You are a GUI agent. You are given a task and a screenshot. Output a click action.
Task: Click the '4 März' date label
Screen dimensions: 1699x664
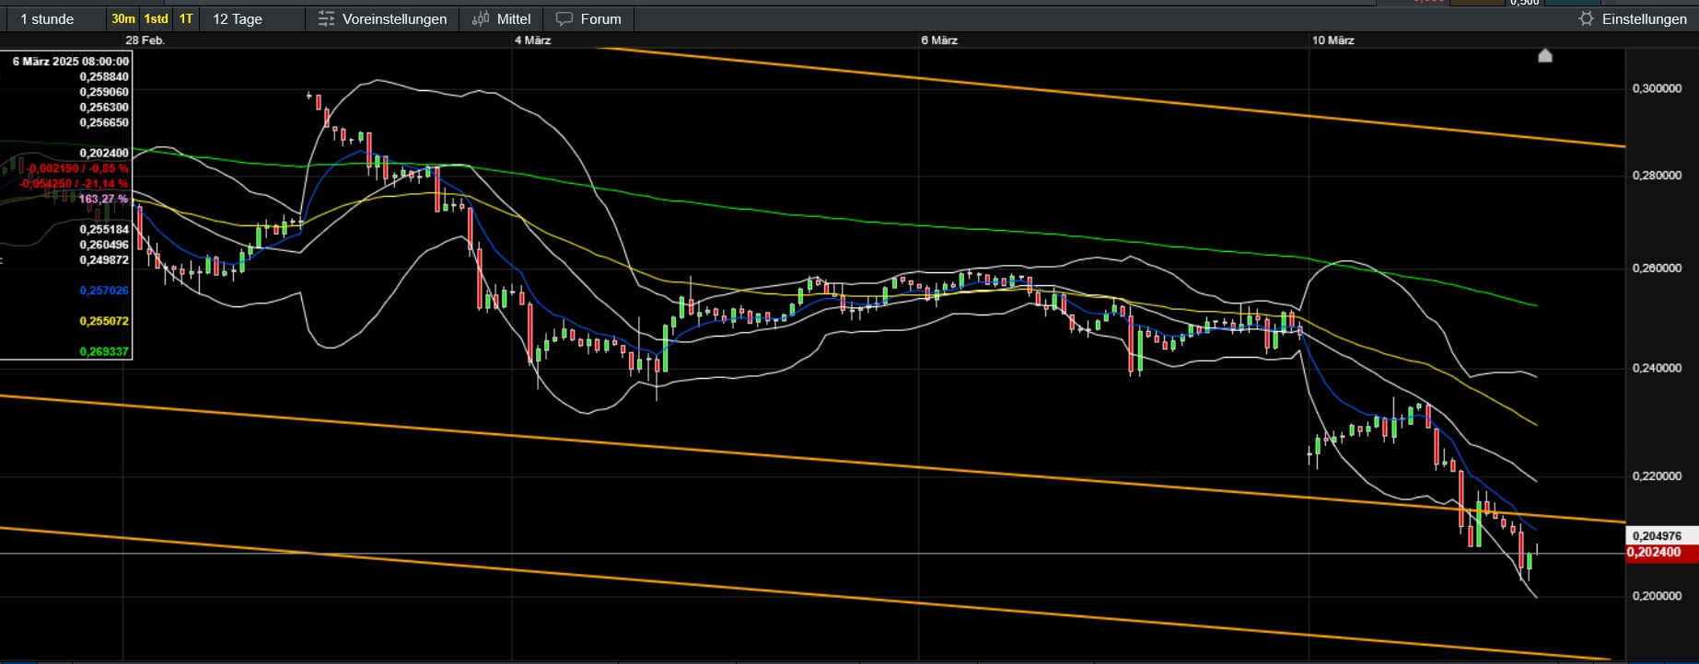pyautogui.click(x=533, y=40)
